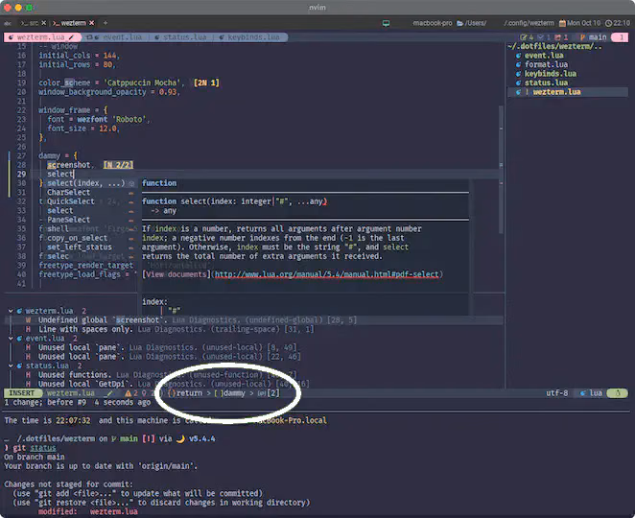This screenshot has width=635, height=518.
Task: Jump to Unused local GetDpi hint
Action: [168, 384]
